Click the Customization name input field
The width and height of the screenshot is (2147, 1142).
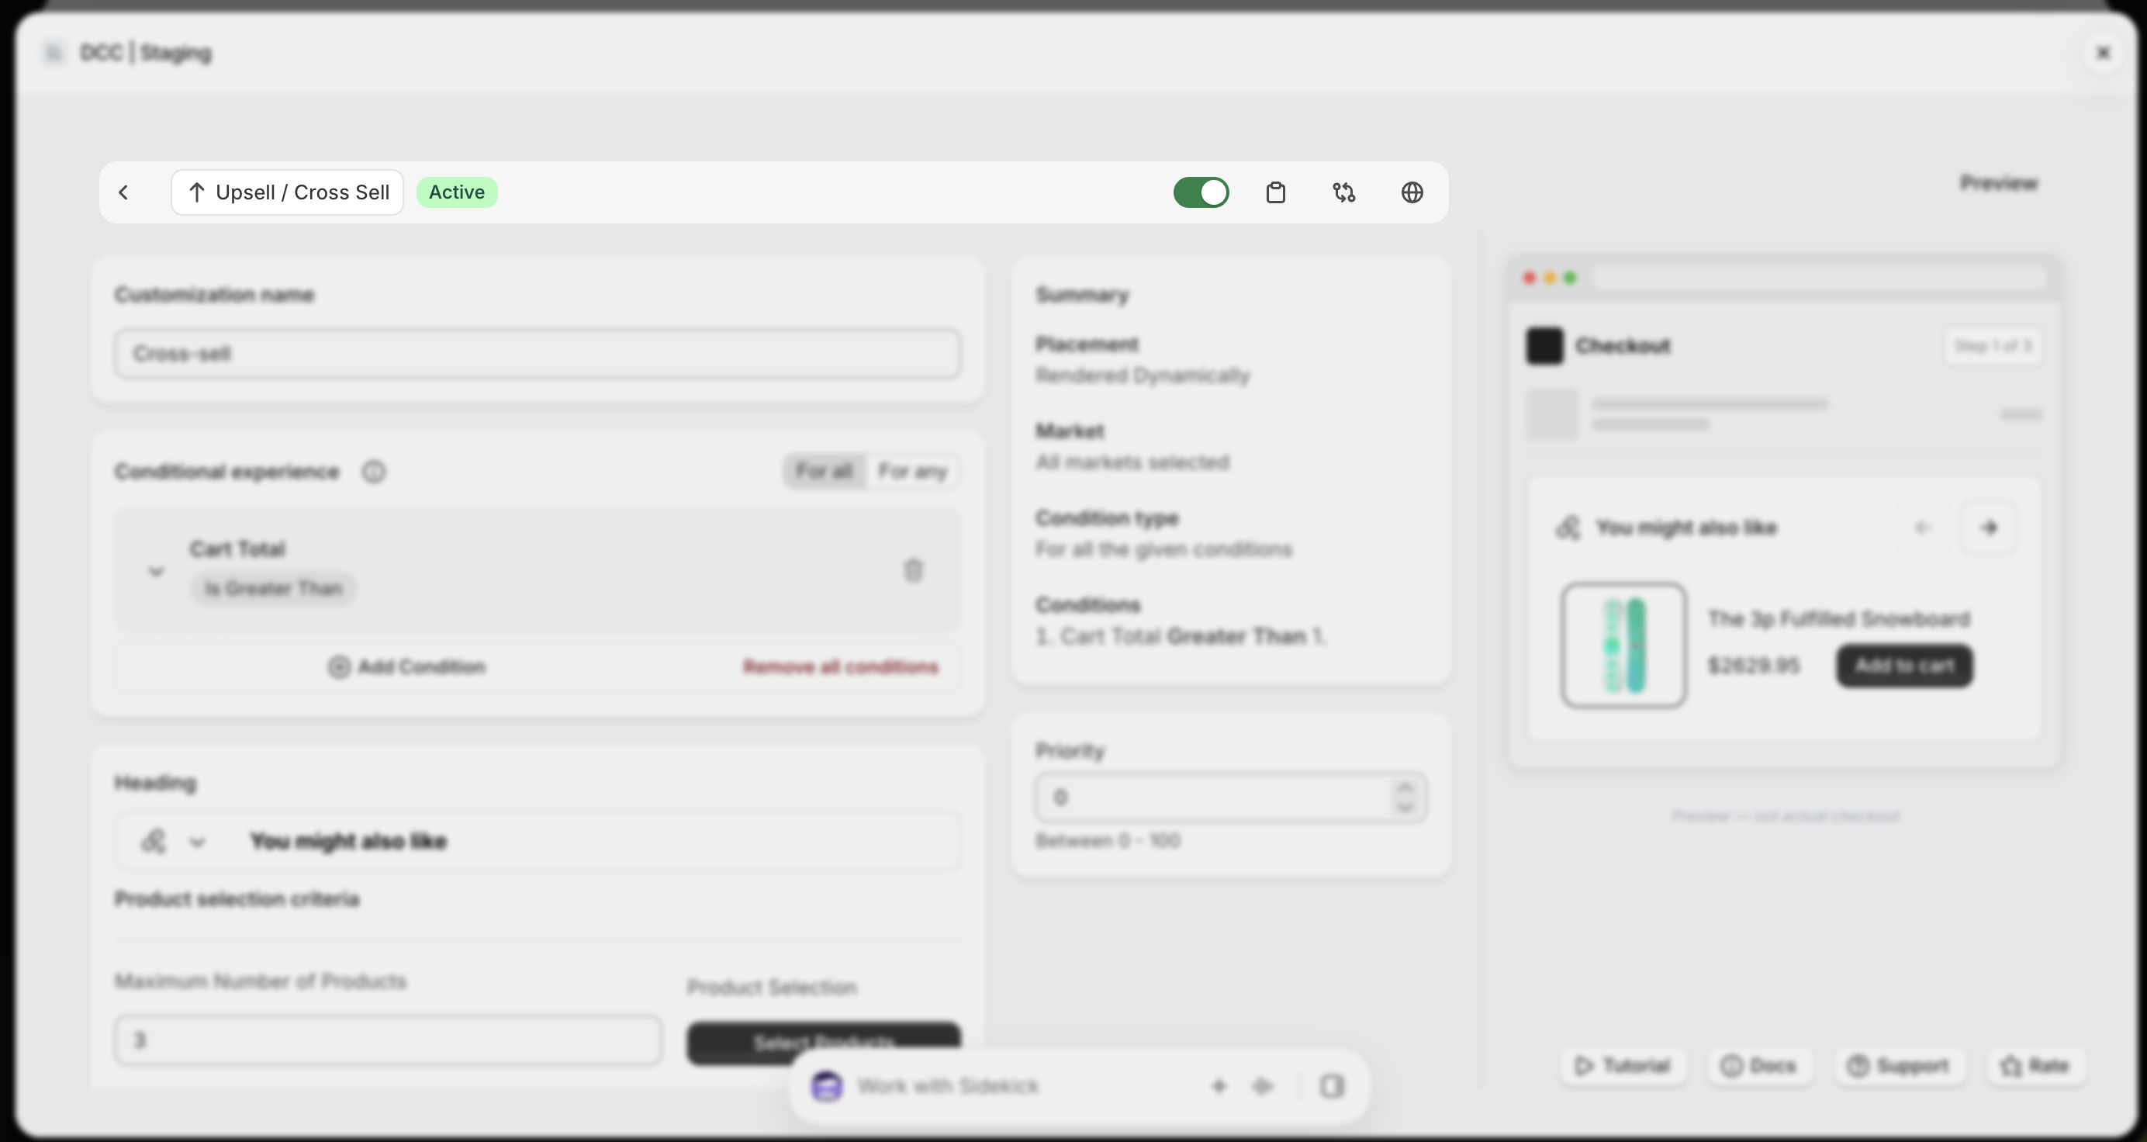[x=538, y=354]
